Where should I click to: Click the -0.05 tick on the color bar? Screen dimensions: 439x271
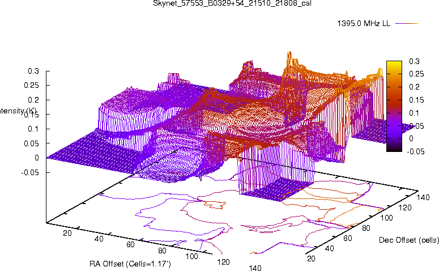coord(415,151)
